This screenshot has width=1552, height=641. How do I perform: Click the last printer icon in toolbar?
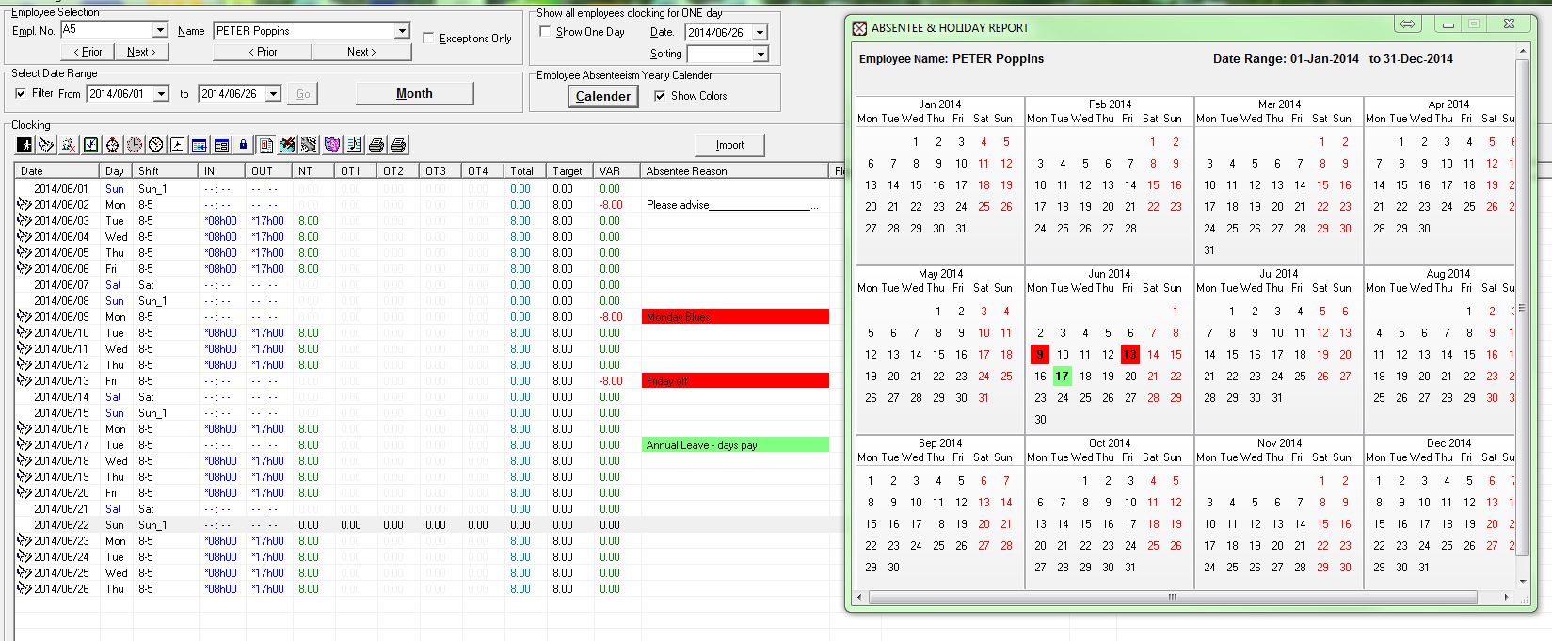tap(398, 145)
